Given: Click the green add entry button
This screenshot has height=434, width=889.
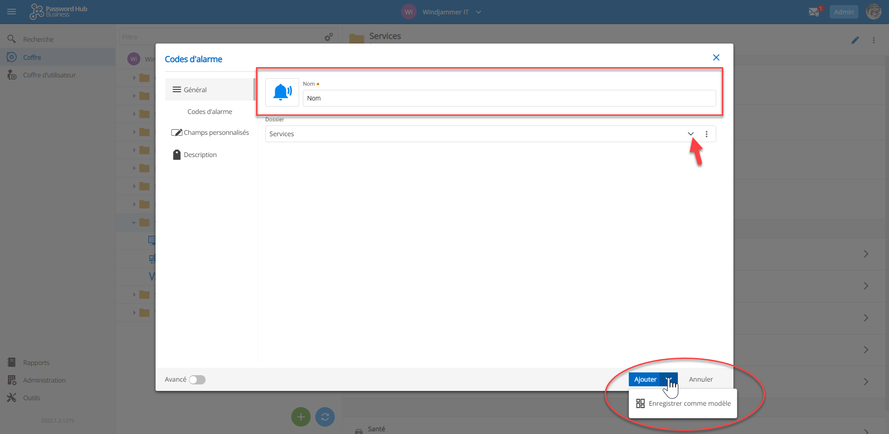Looking at the screenshot, I should click(x=301, y=417).
